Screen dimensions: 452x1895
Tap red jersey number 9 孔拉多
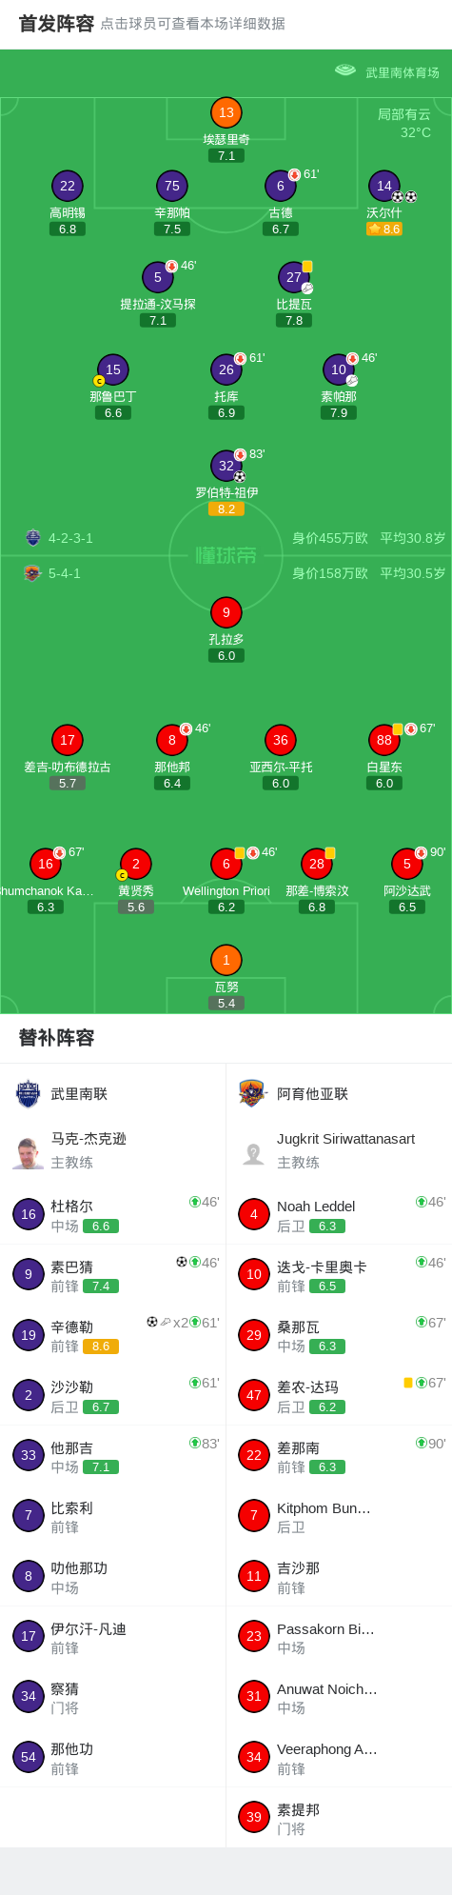[226, 612]
